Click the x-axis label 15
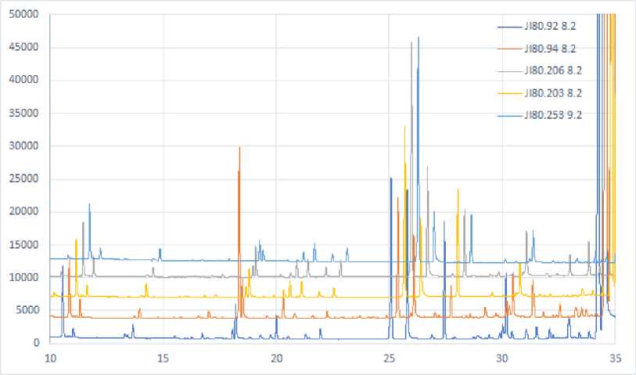The image size is (636, 375). [x=163, y=359]
